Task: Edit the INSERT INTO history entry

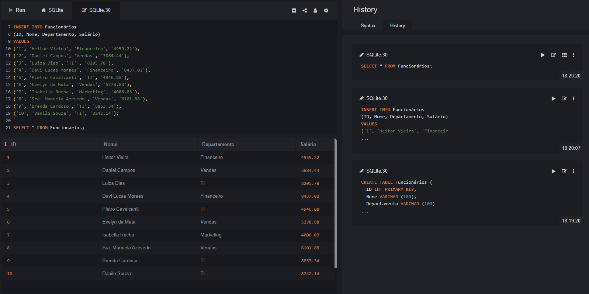Action: coord(564,98)
